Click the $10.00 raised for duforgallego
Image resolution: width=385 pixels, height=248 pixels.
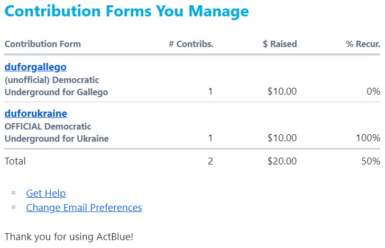tap(282, 91)
